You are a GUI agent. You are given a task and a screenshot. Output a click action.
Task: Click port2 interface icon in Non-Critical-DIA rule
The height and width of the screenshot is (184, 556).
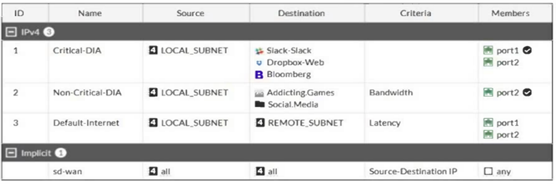tap(488, 93)
